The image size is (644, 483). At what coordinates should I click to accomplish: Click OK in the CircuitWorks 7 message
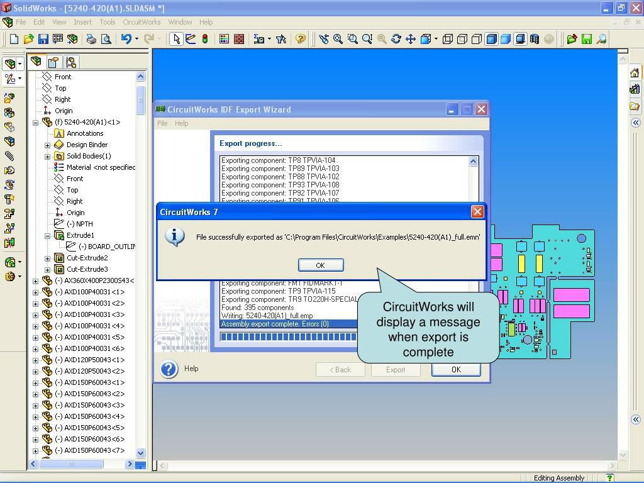(x=321, y=265)
